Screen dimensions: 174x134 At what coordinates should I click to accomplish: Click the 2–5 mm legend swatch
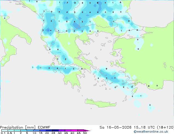point(24,130)
